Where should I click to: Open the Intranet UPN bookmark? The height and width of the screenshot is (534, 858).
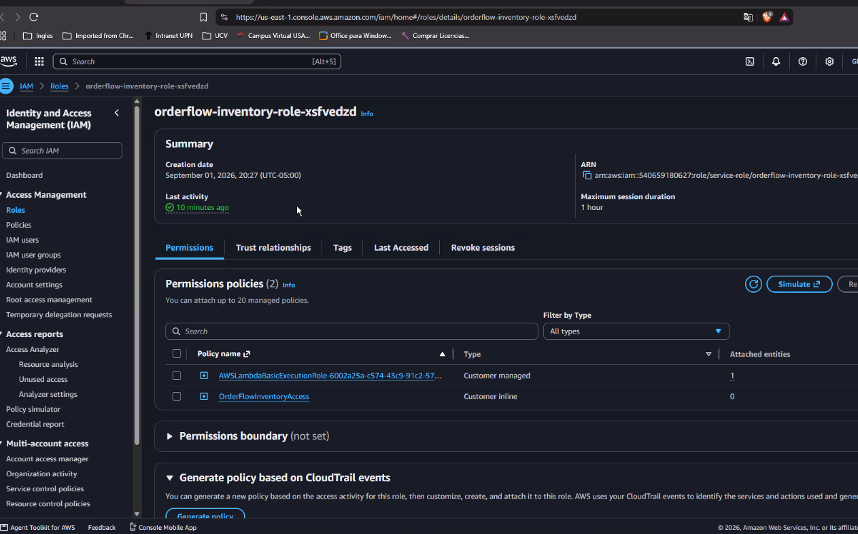tap(168, 35)
